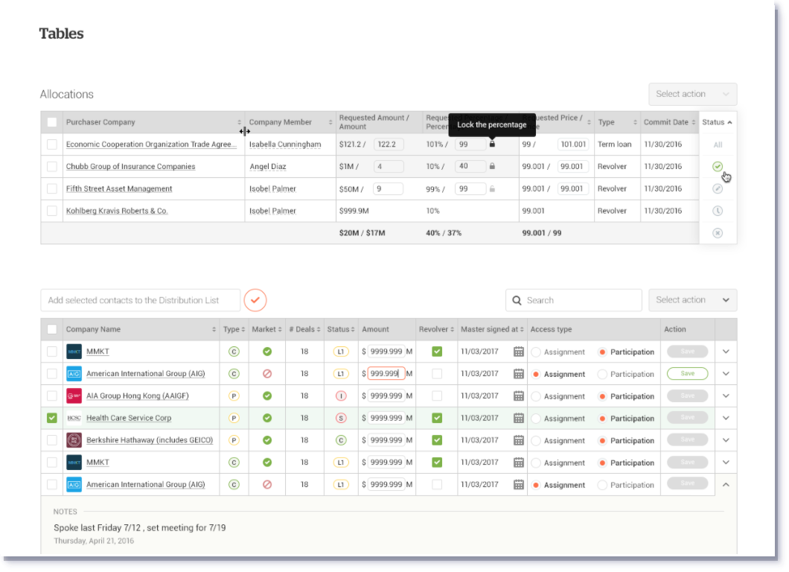Select the green approved checkmark status filter
This screenshot has width=789, height=572.
pos(718,167)
